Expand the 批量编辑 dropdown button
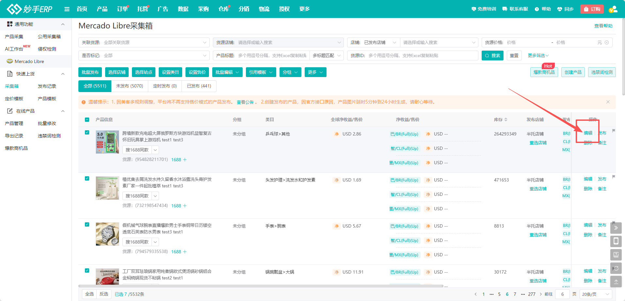 227,72
